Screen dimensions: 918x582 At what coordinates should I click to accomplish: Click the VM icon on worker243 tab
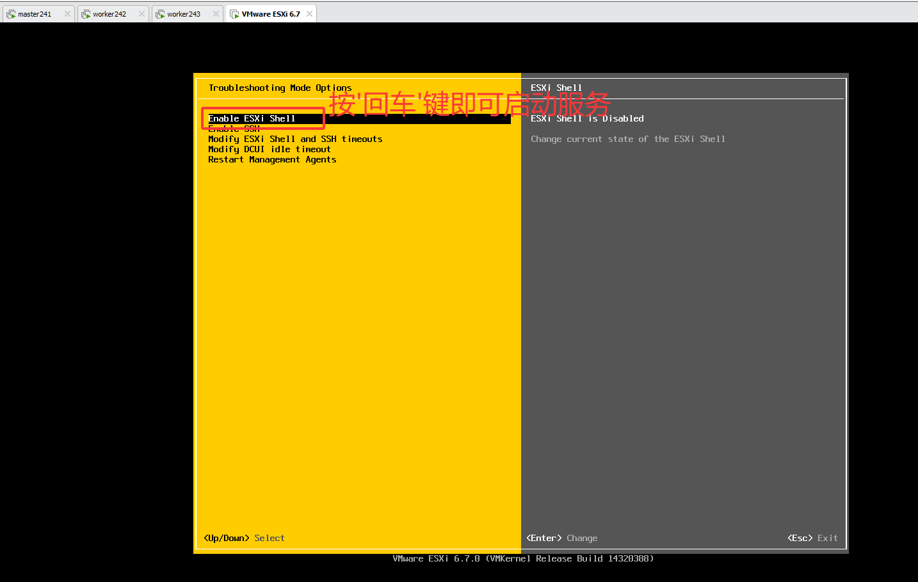click(160, 14)
